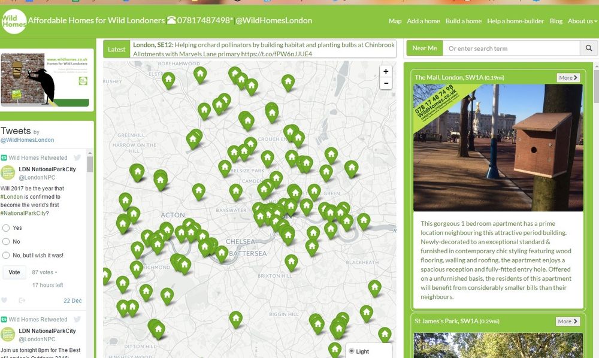
Task: Click the home marker left of Richmond label
Action: [137, 269]
